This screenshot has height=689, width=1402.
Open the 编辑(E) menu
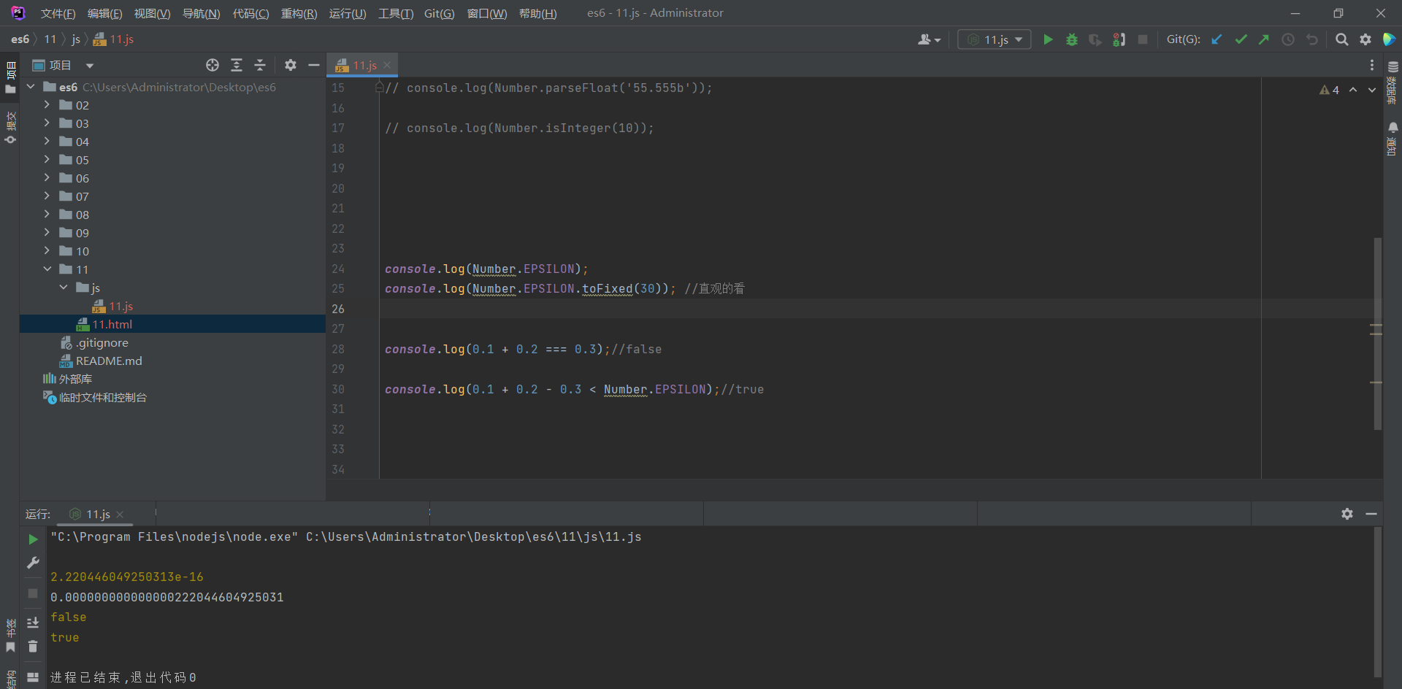(104, 14)
